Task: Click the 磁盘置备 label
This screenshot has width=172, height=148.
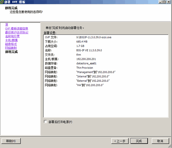Action: tap(51, 68)
